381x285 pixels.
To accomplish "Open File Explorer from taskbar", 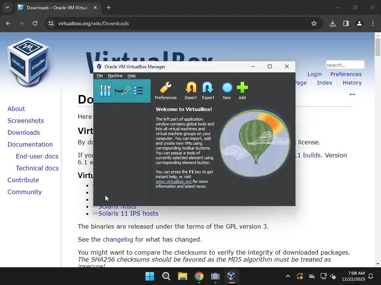I will click(182, 276).
